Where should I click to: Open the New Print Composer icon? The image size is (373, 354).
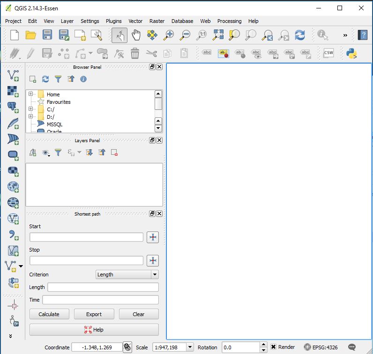click(x=80, y=35)
